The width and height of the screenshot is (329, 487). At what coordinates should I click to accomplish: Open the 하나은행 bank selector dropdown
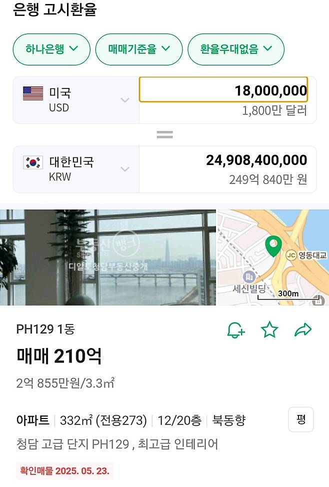click(51, 49)
